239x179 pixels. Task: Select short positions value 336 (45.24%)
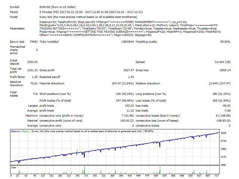click(125, 94)
